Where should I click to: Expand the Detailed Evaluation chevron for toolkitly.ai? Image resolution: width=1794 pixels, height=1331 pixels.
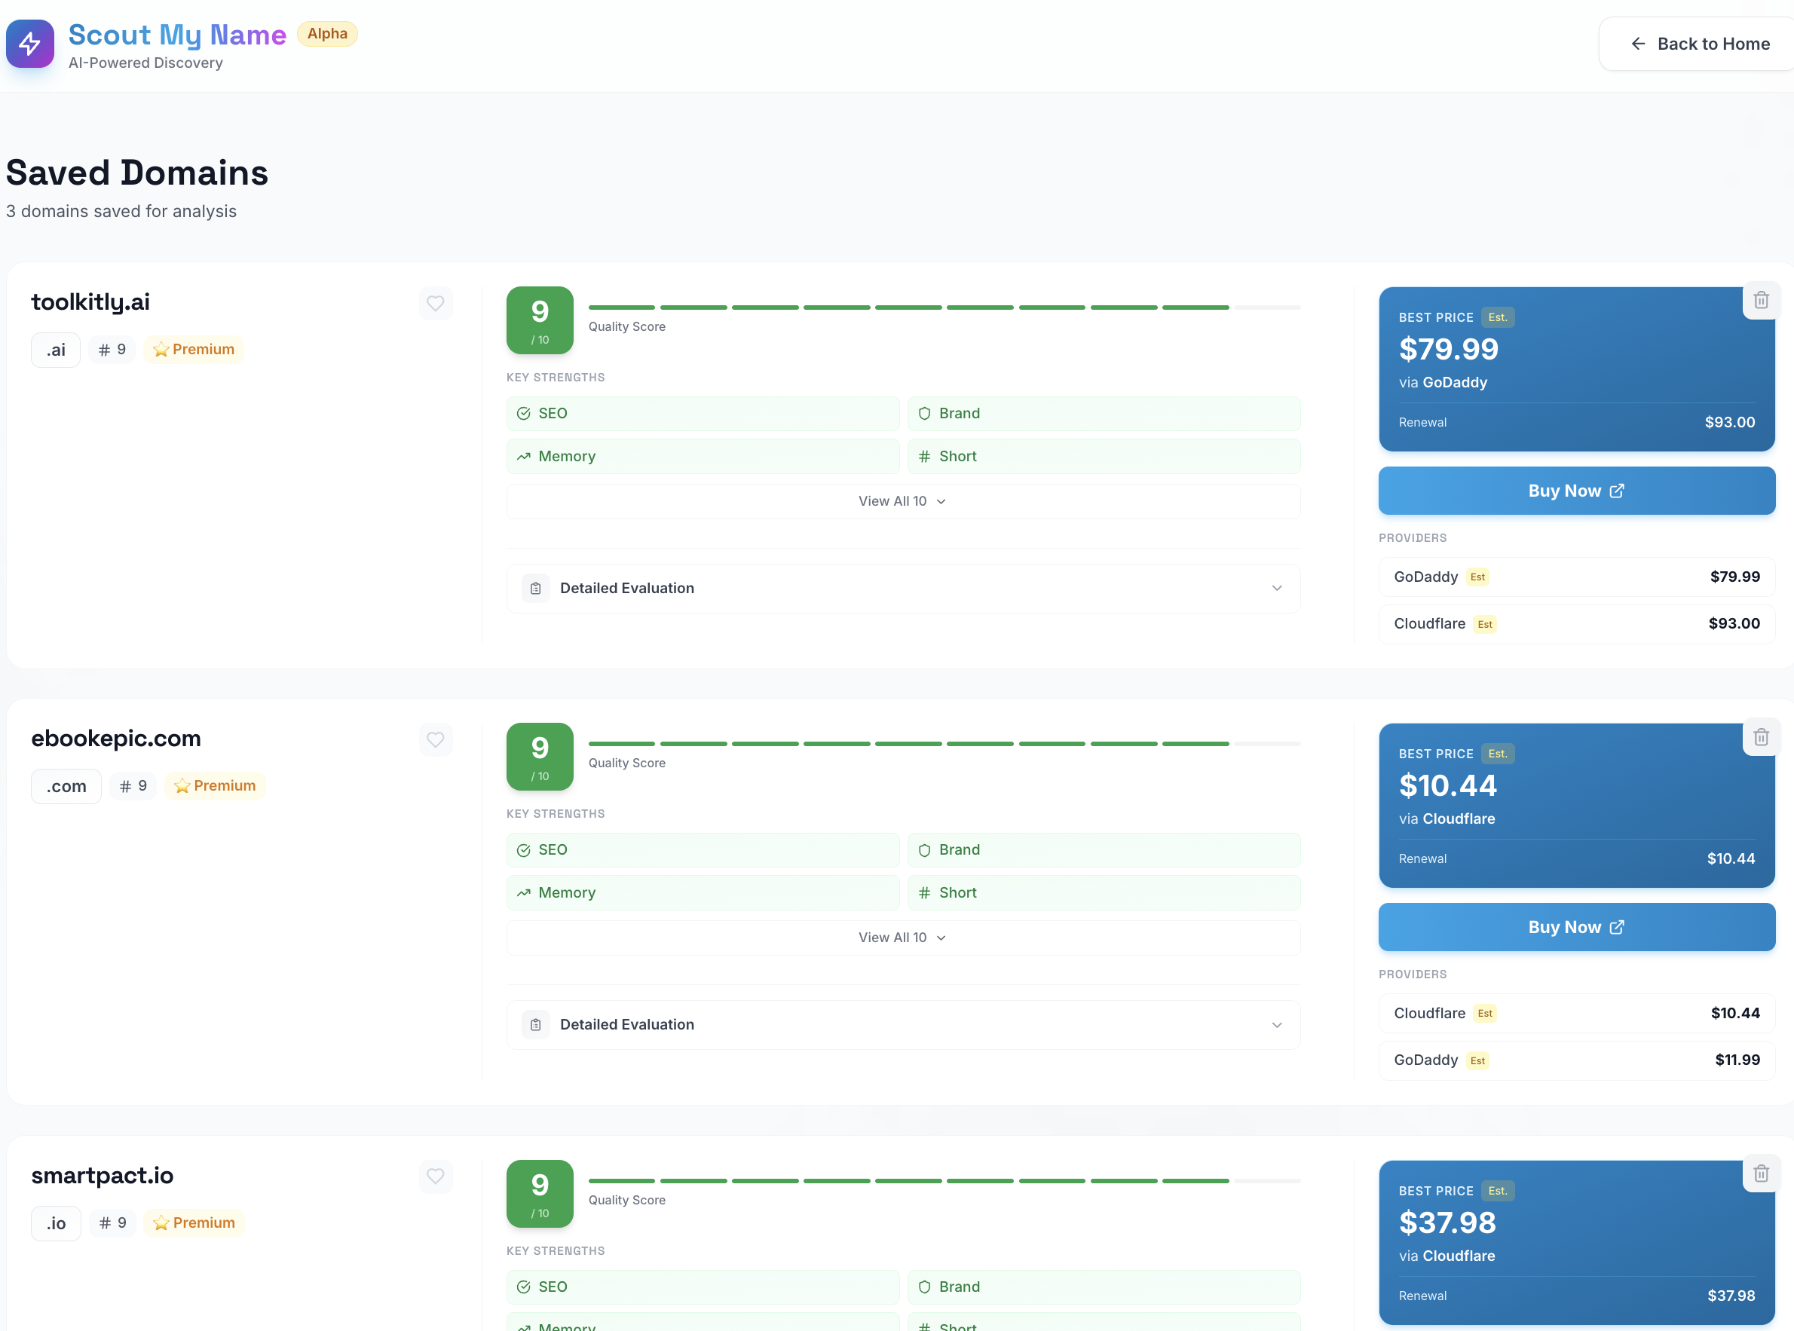click(1277, 588)
